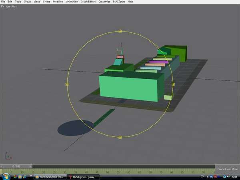
Task: Click the 0 / 100 time slider
Action: click(16, 166)
